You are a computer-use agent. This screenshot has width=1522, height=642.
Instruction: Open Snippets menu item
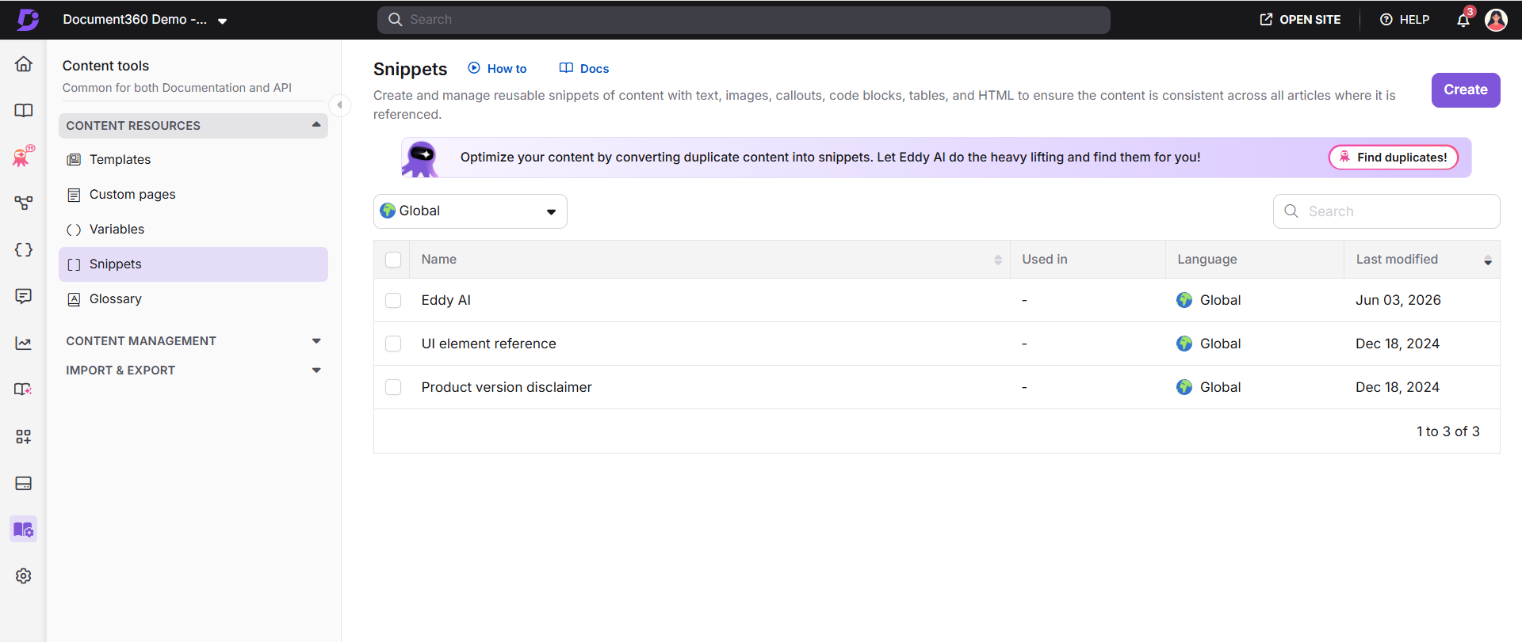tap(193, 264)
